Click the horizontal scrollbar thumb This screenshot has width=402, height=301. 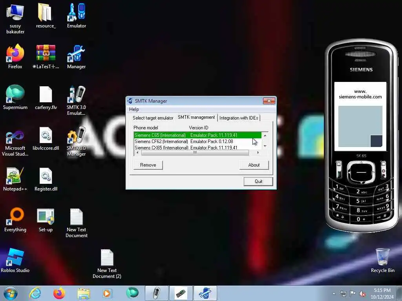point(195,152)
